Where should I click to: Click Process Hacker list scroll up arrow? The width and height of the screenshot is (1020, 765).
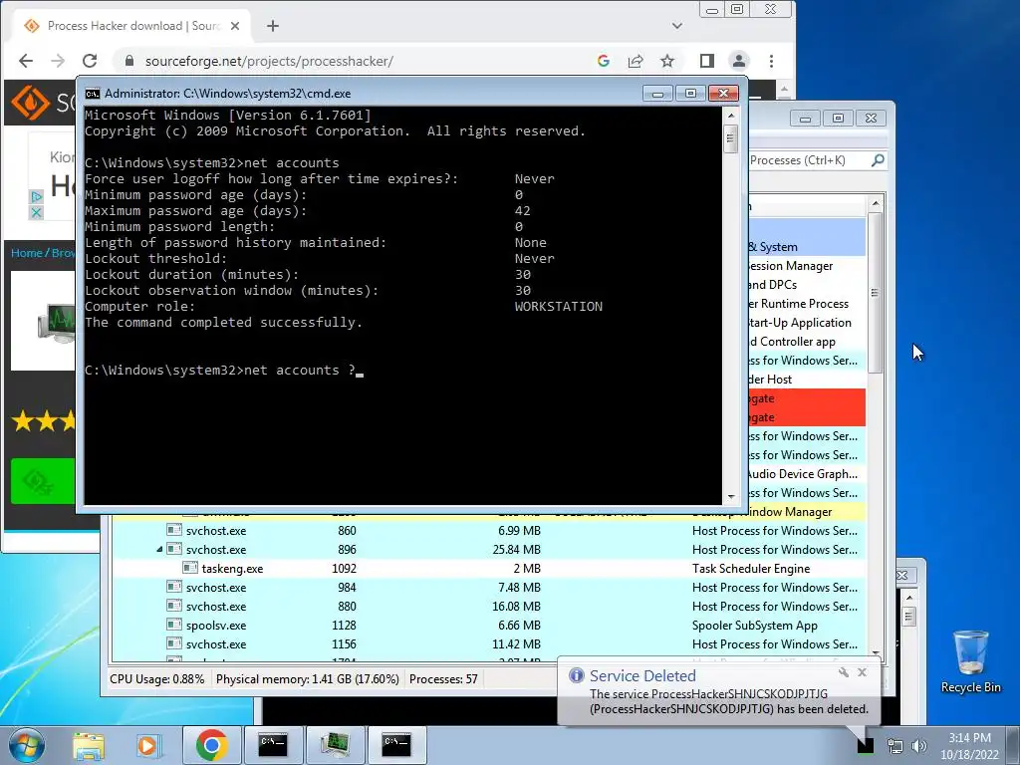(x=876, y=203)
